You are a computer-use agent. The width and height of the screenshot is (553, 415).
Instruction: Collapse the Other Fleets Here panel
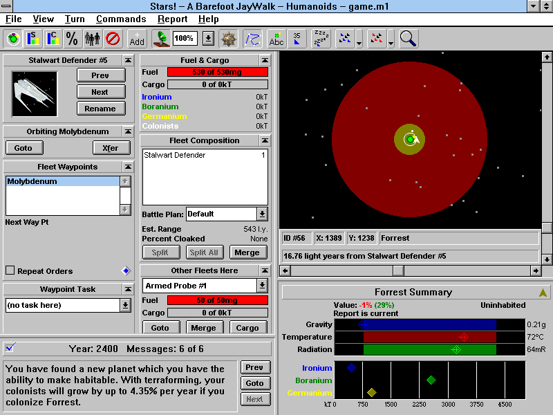click(x=265, y=270)
